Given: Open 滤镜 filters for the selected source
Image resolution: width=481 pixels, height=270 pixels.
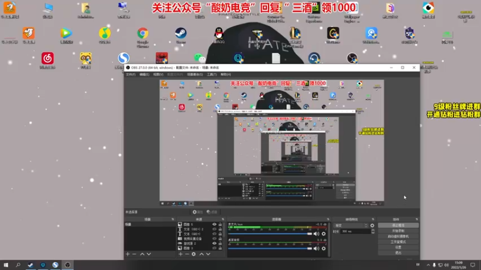Looking at the screenshot, I should coord(212,212).
